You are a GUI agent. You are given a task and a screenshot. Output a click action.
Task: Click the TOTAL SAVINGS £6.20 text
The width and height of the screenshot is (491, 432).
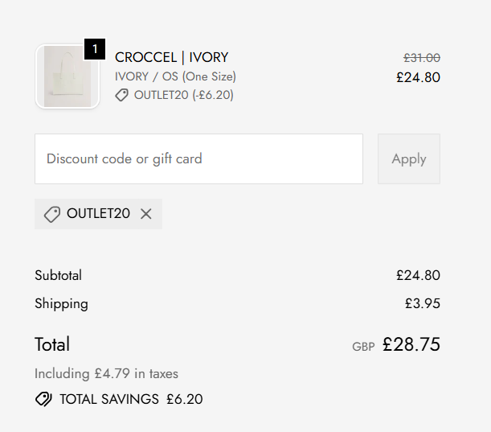[131, 399]
